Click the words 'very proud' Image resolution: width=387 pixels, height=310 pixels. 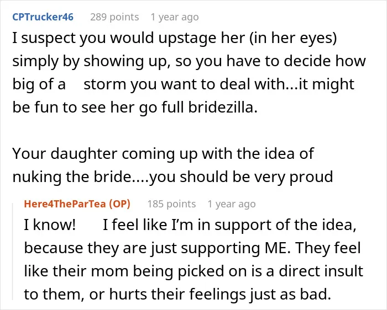tap(294, 177)
